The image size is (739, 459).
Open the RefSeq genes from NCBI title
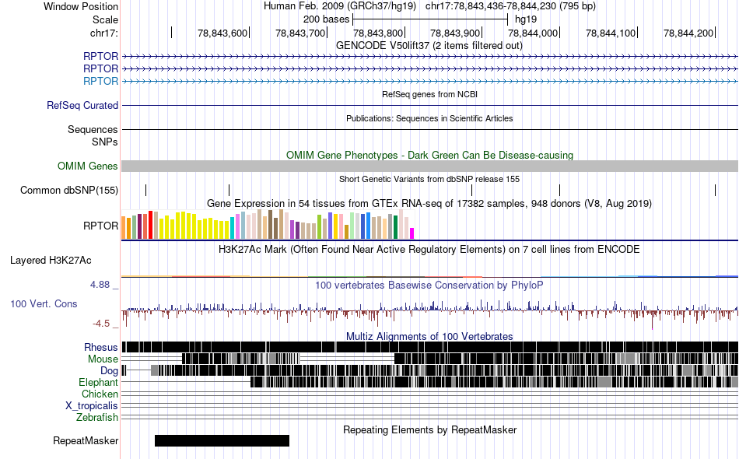[x=429, y=94]
